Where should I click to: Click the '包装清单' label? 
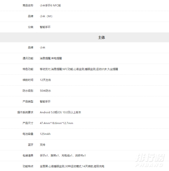(x=28, y=156)
